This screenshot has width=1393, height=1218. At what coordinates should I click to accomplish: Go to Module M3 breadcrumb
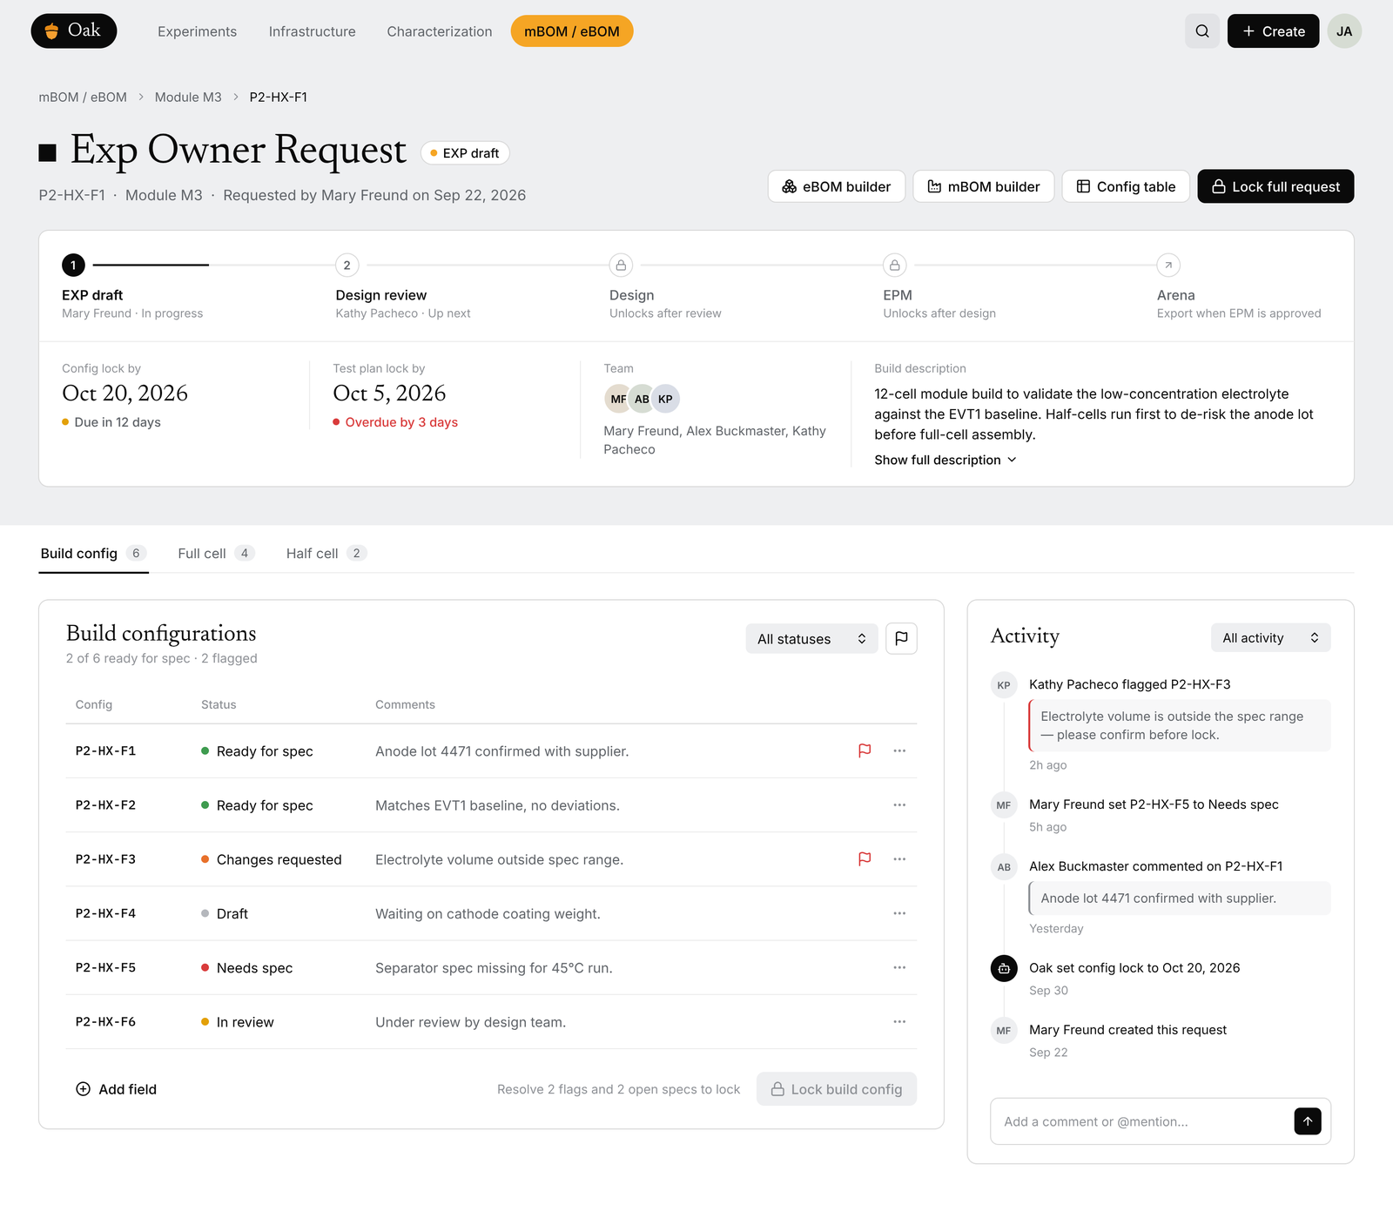[188, 98]
